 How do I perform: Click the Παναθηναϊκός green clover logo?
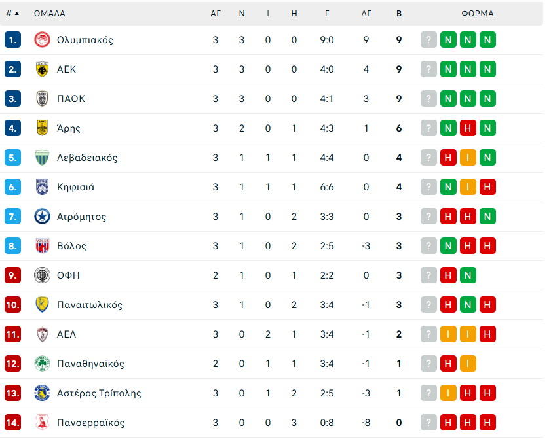42,364
